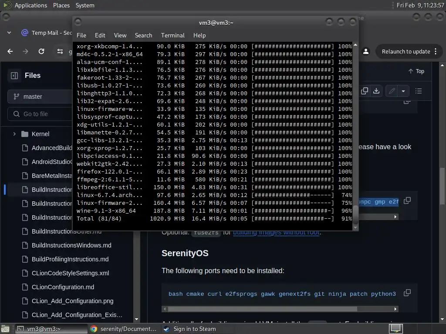Click the Total (81/84) progress line
The height and width of the screenshot is (334, 446).
(214, 219)
